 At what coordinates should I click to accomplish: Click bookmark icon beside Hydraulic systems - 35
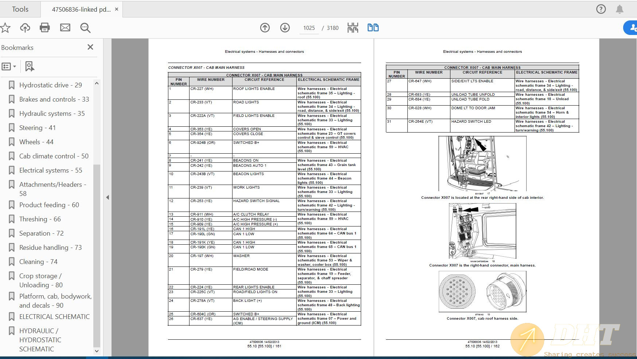click(x=12, y=113)
